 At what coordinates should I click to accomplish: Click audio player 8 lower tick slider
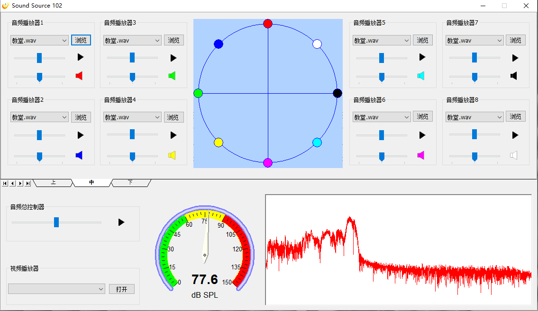[474, 157]
